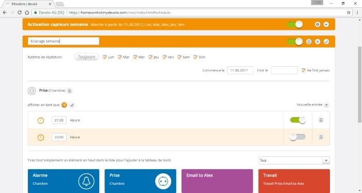This screenshot has width=362, height=193.
Task: Select the Alarme Chambre tile
Action: 64,181
